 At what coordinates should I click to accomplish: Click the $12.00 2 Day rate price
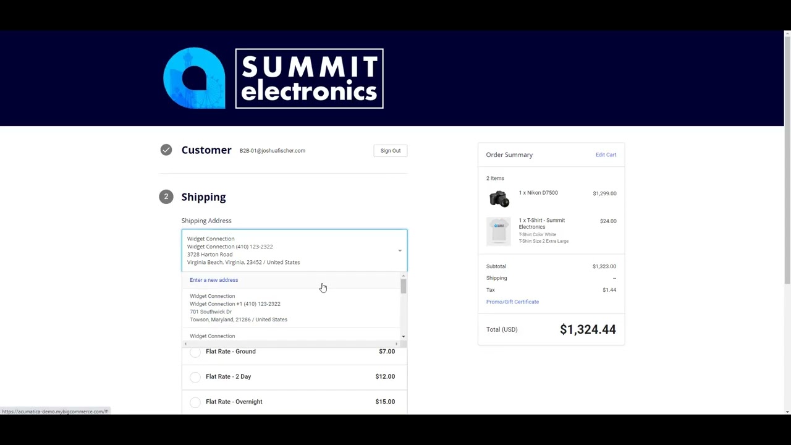click(385, 376)
